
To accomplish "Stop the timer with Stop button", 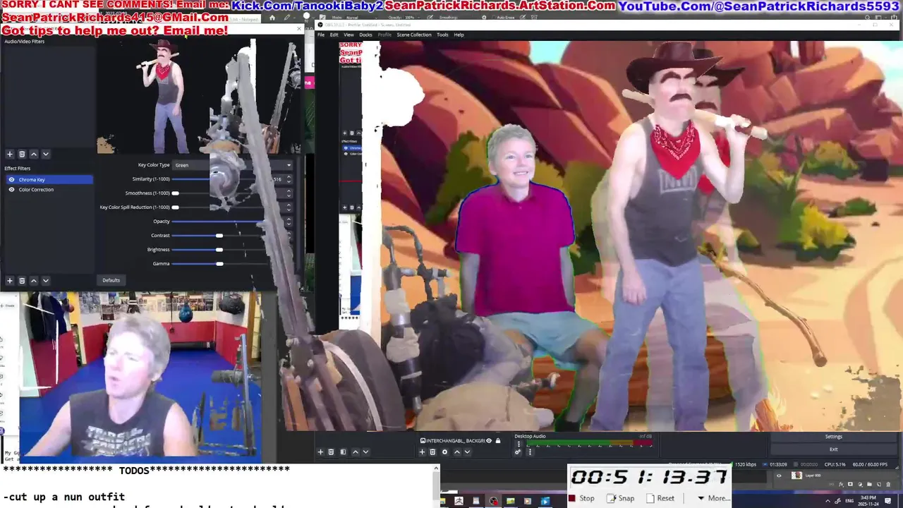I will pos(582,498).
